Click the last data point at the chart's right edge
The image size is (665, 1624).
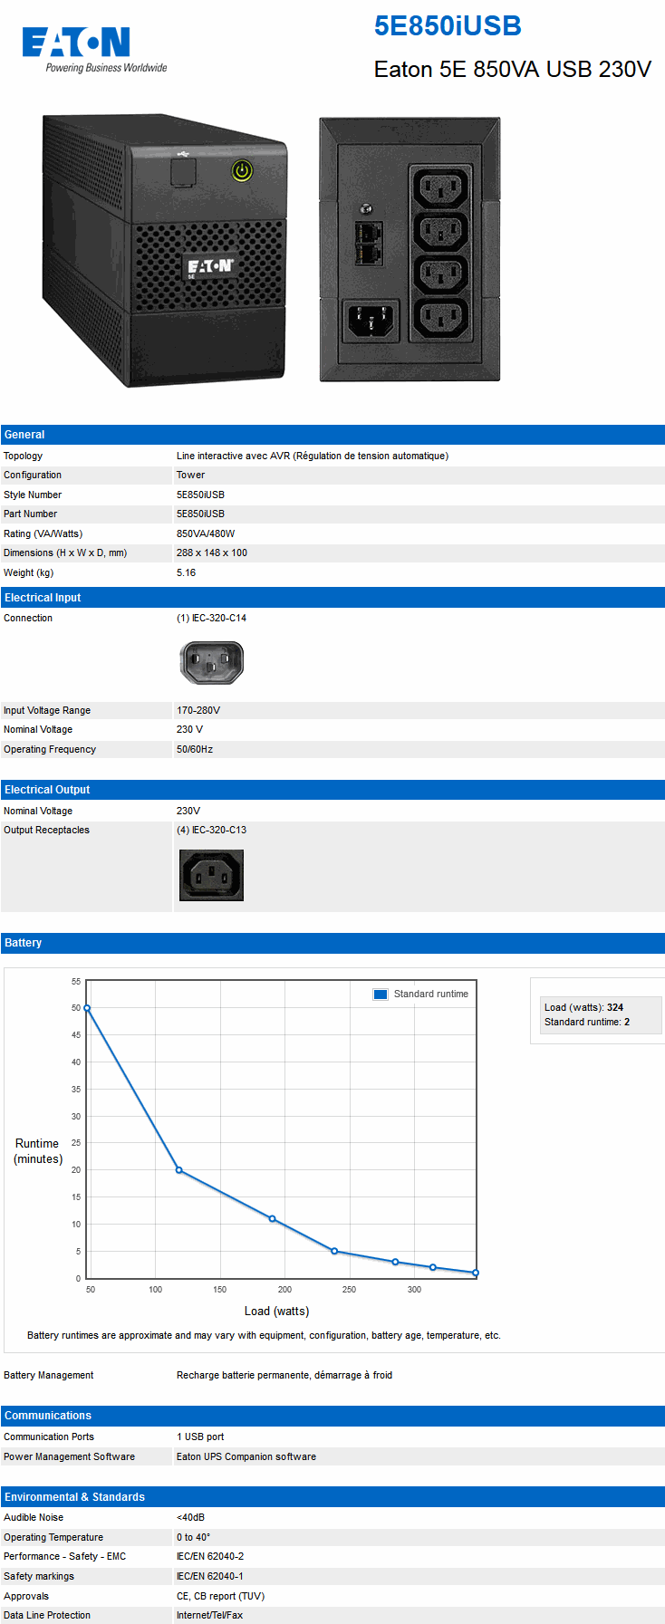click(476, 1273)
